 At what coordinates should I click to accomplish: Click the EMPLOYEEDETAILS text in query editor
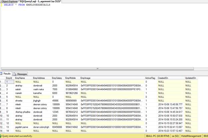point(38,5)
